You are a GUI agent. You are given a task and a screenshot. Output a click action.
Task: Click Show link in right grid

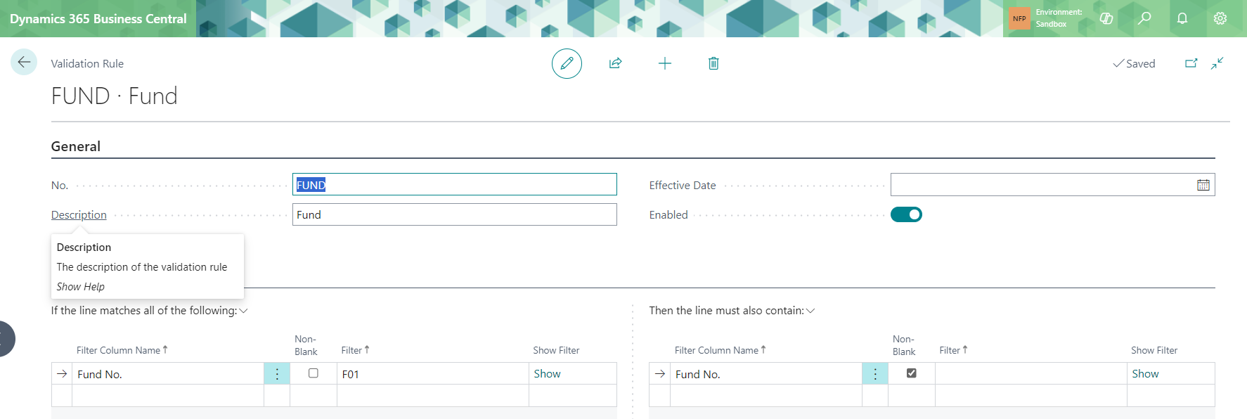1145,374
